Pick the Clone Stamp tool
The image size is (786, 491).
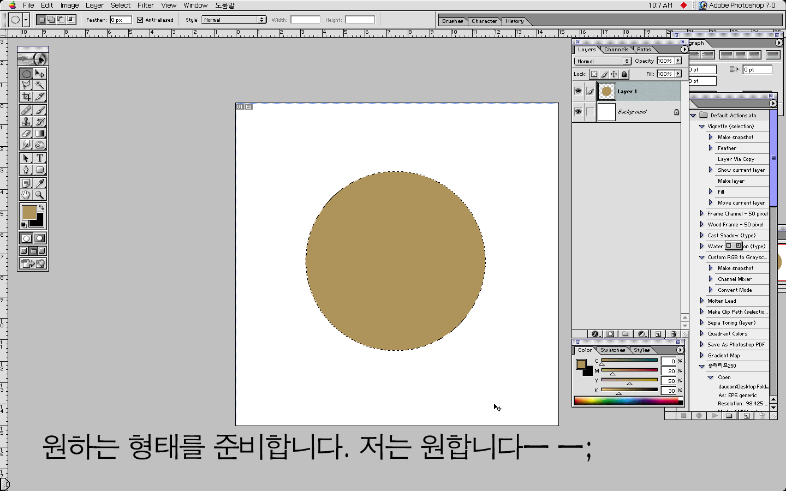point(26,122)
